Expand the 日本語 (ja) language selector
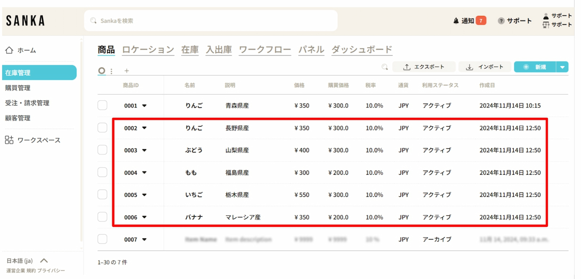This screenshot has height=279, width=581. click(44, 261)
